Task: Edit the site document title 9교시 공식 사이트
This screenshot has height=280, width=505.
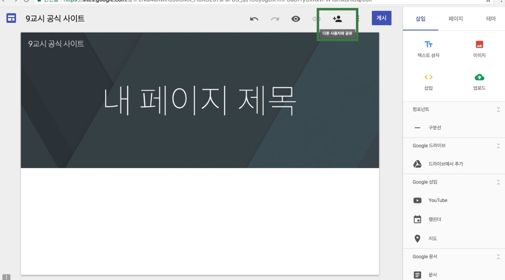Action: tap(55, 19)
